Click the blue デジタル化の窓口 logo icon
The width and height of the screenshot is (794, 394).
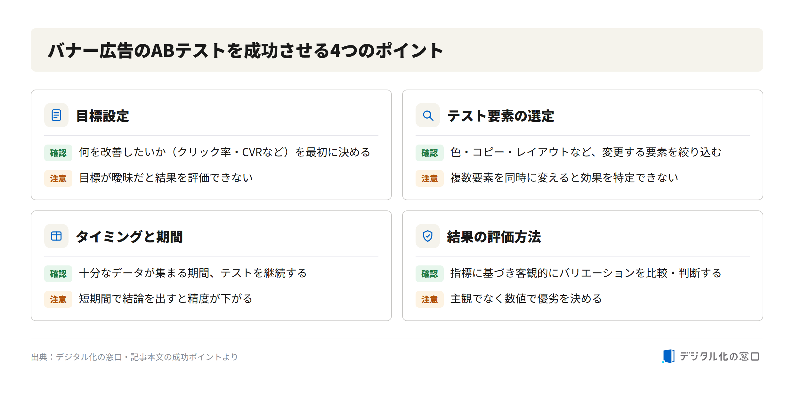pos(668,356)
